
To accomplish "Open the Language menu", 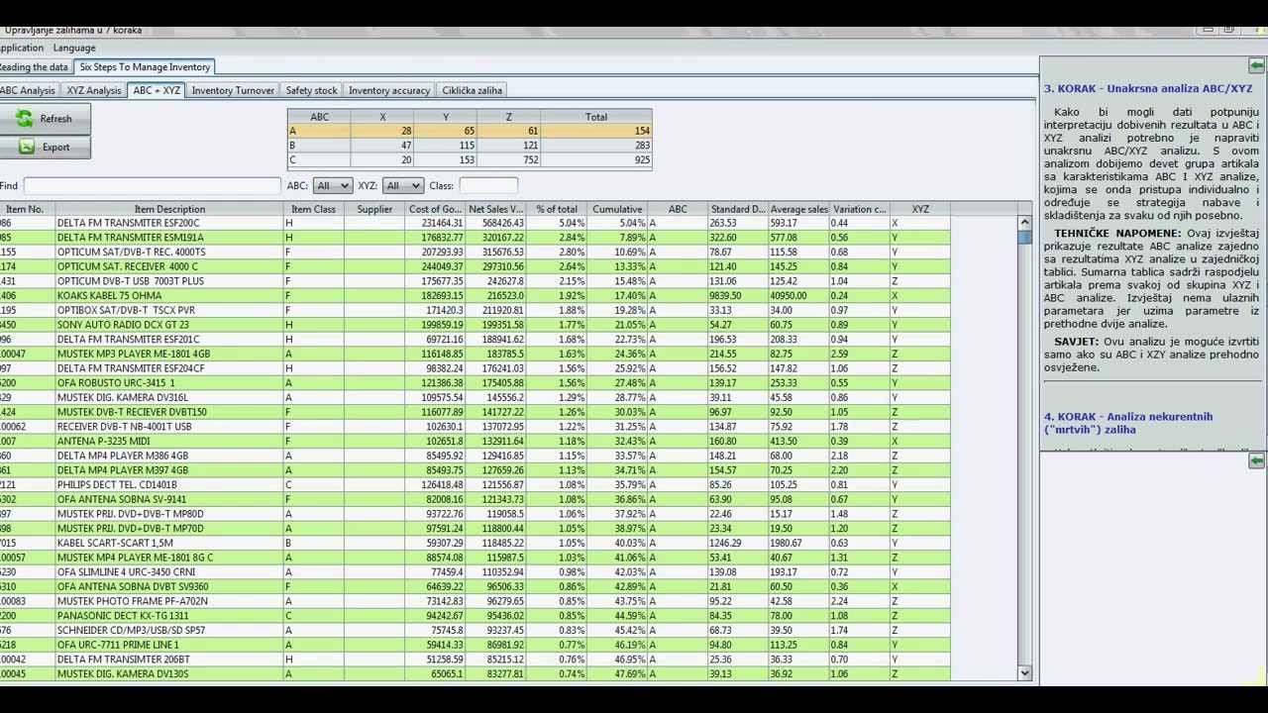I will pos(74,48).
